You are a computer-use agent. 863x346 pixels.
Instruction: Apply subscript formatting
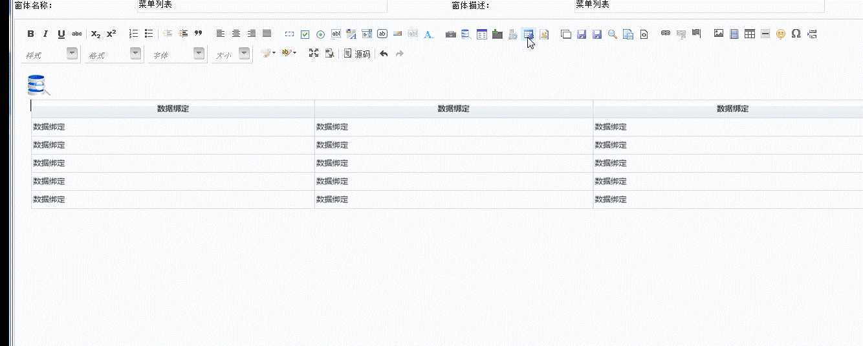click(96, 34)
